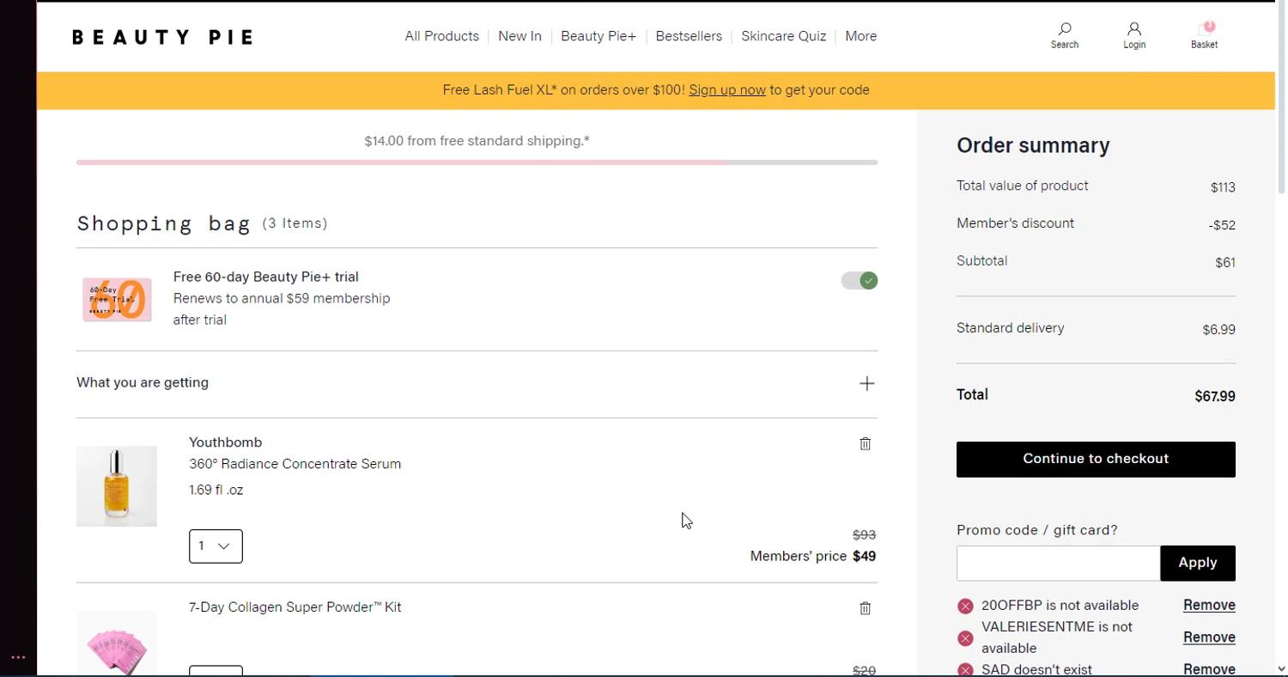Click the struck-through $93 price
The image size is (1288, 677).
pos(864,535)
